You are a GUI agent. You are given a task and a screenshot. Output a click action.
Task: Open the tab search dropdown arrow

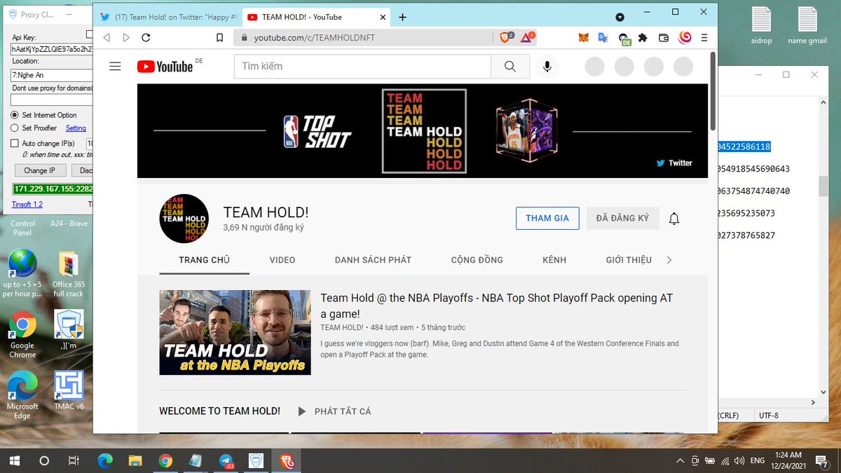(x=620, y=17)
